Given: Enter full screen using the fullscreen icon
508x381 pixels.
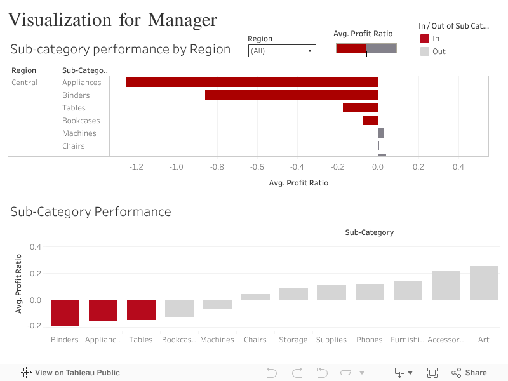Looking at the screenshot, I should pyautogui.click(x=432, y=372).
